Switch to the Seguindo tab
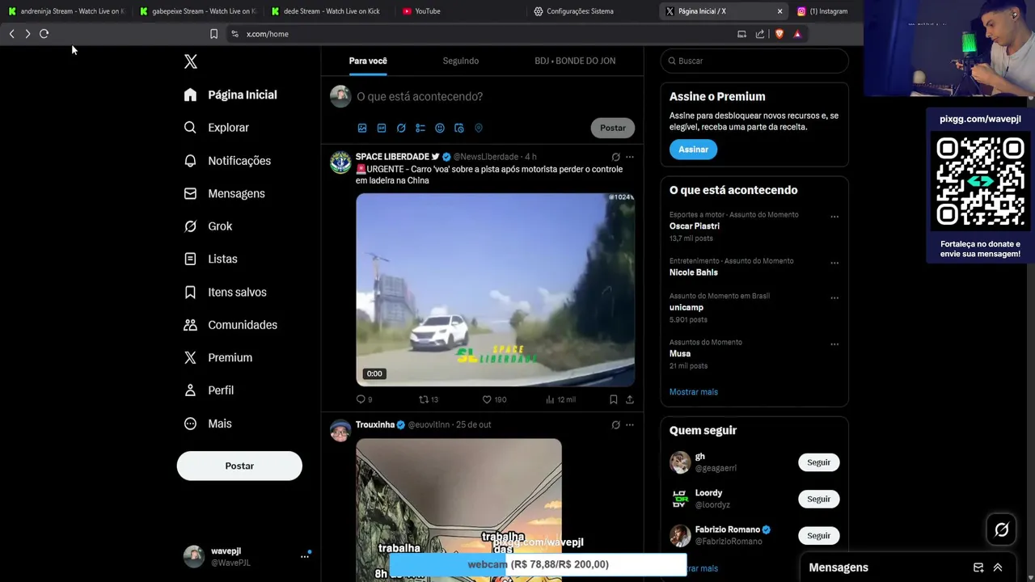The image size is (1035, 582). click(461, 61)
